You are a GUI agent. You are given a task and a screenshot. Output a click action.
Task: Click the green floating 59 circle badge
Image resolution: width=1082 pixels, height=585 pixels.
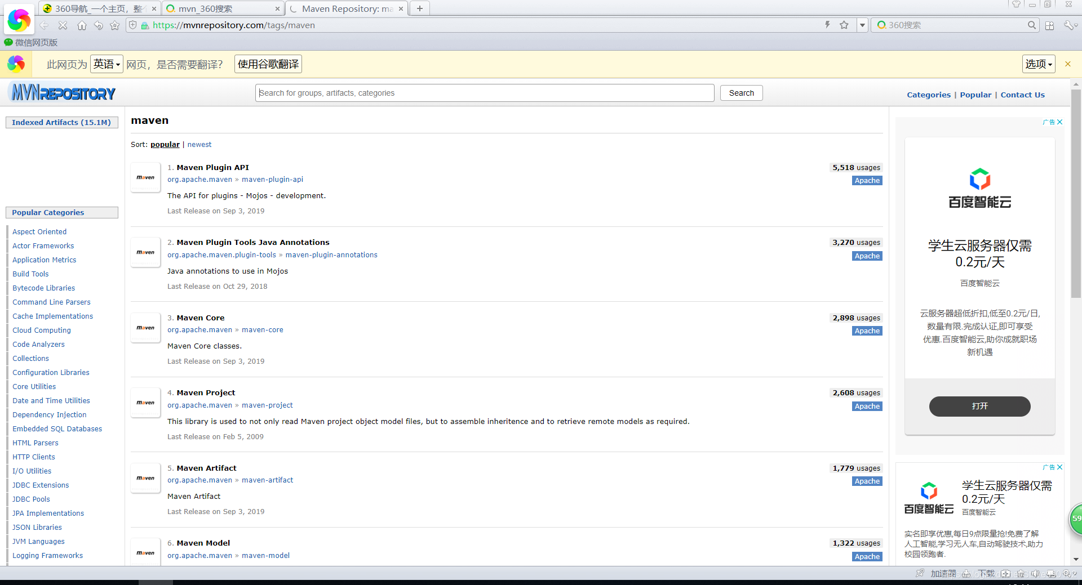[1076, 519]
